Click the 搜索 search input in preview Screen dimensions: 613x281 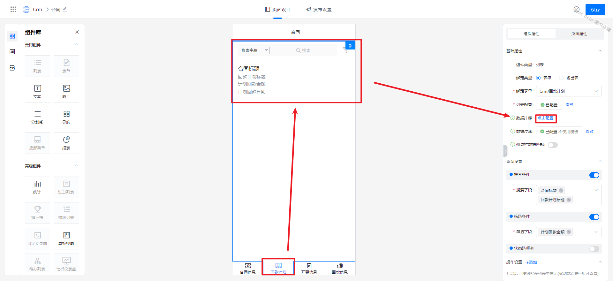[x=303, y=50]
